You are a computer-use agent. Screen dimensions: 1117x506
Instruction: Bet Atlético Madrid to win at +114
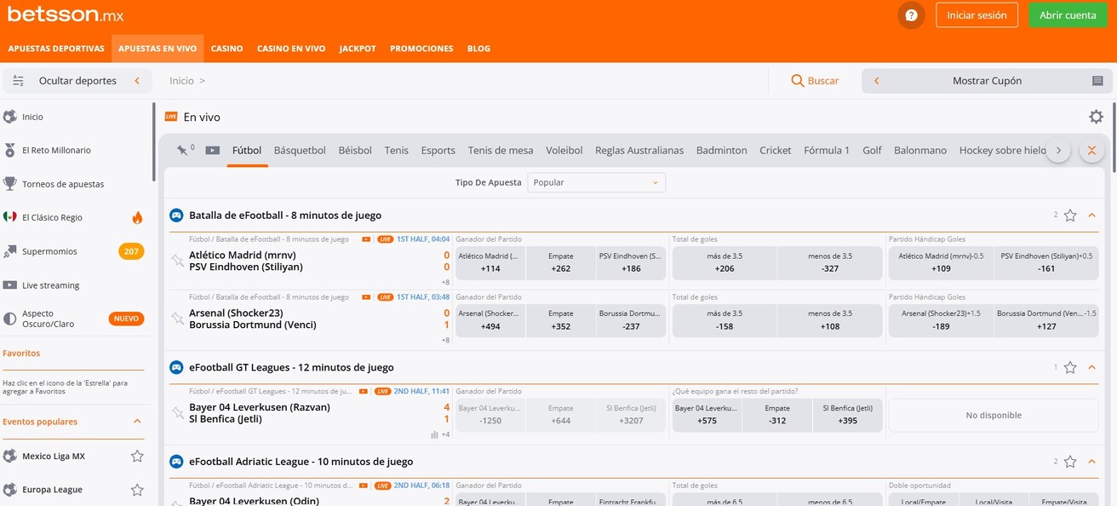(490, 263)
